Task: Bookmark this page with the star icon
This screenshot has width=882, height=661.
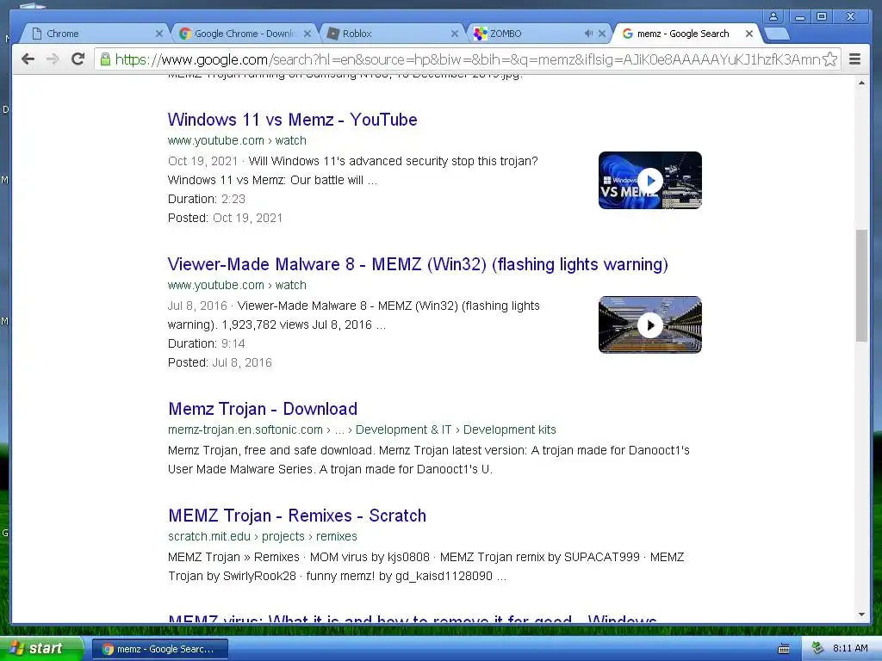Action: (x=829, y=59)
